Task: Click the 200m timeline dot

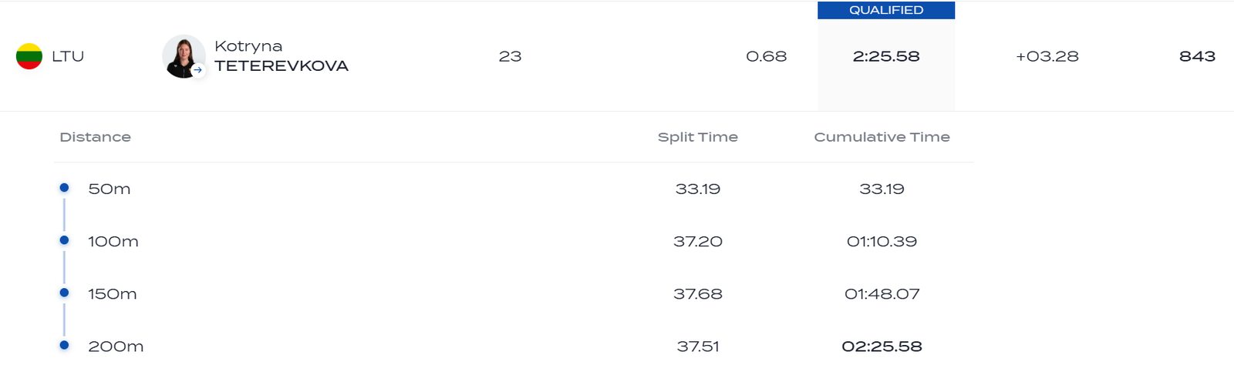Action: click(x=64, y=345)
